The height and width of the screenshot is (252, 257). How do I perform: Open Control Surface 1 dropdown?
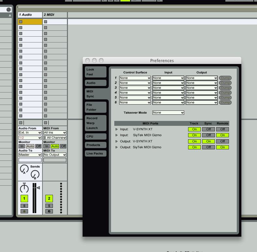click(135, 78)
